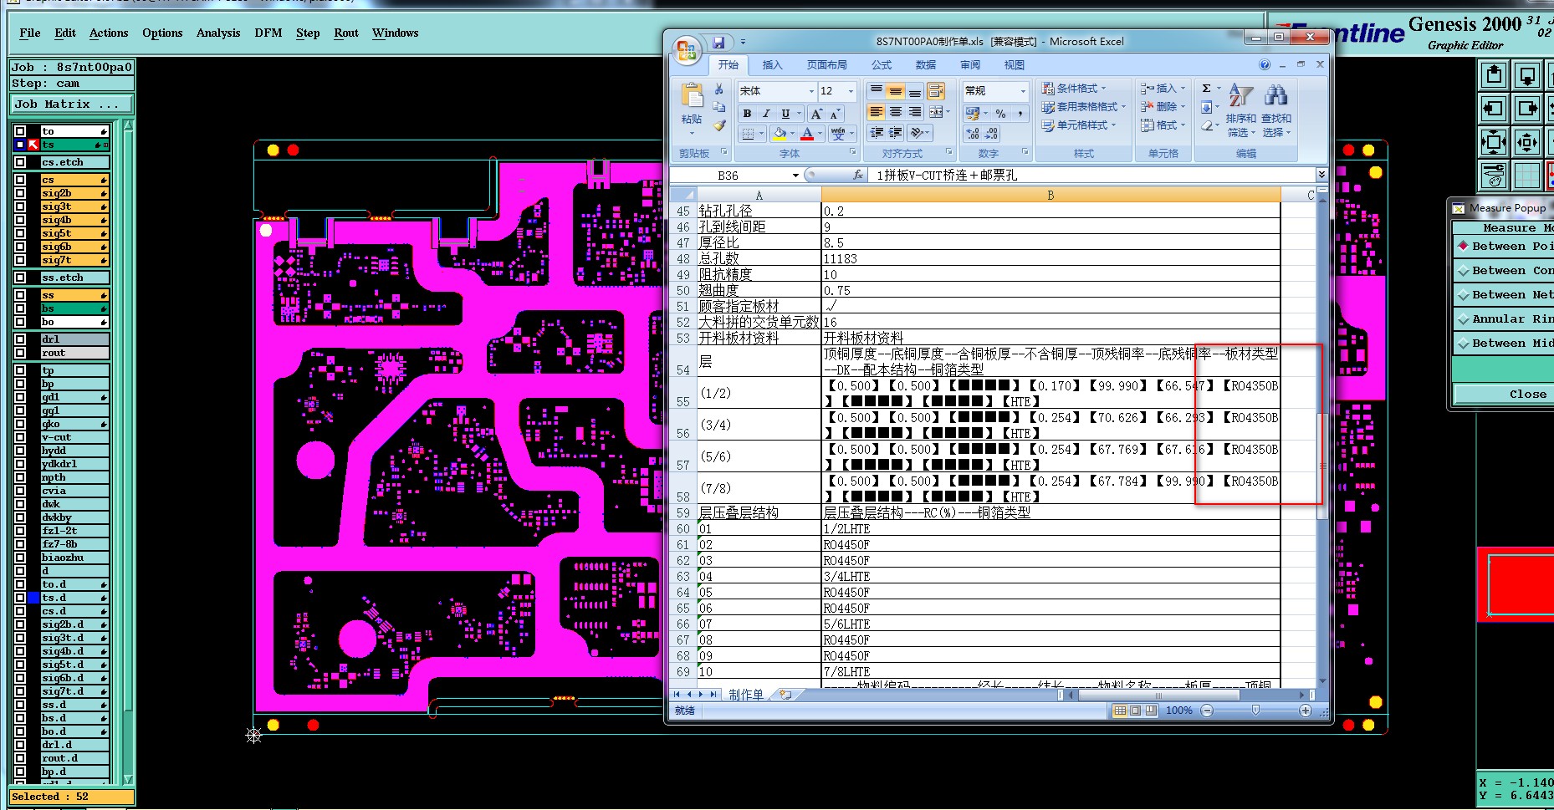
Task: Click the Save icon in Excel quick access
Action: point(718,42)
